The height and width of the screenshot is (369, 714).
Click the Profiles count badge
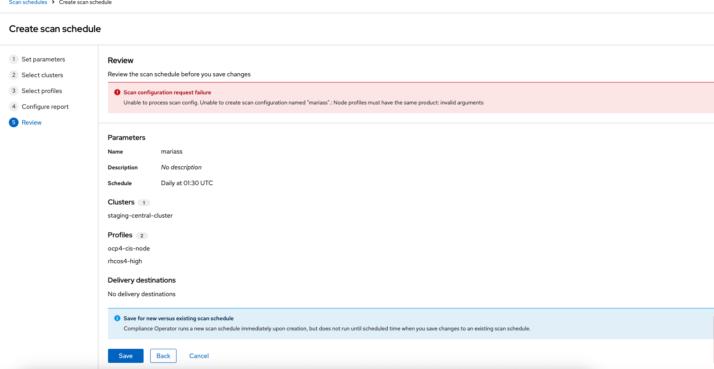(141, 236)
